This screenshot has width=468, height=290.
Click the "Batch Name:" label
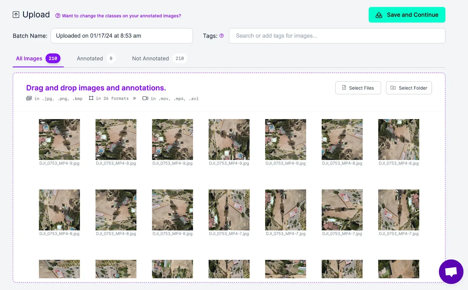(x=30, y=36)
